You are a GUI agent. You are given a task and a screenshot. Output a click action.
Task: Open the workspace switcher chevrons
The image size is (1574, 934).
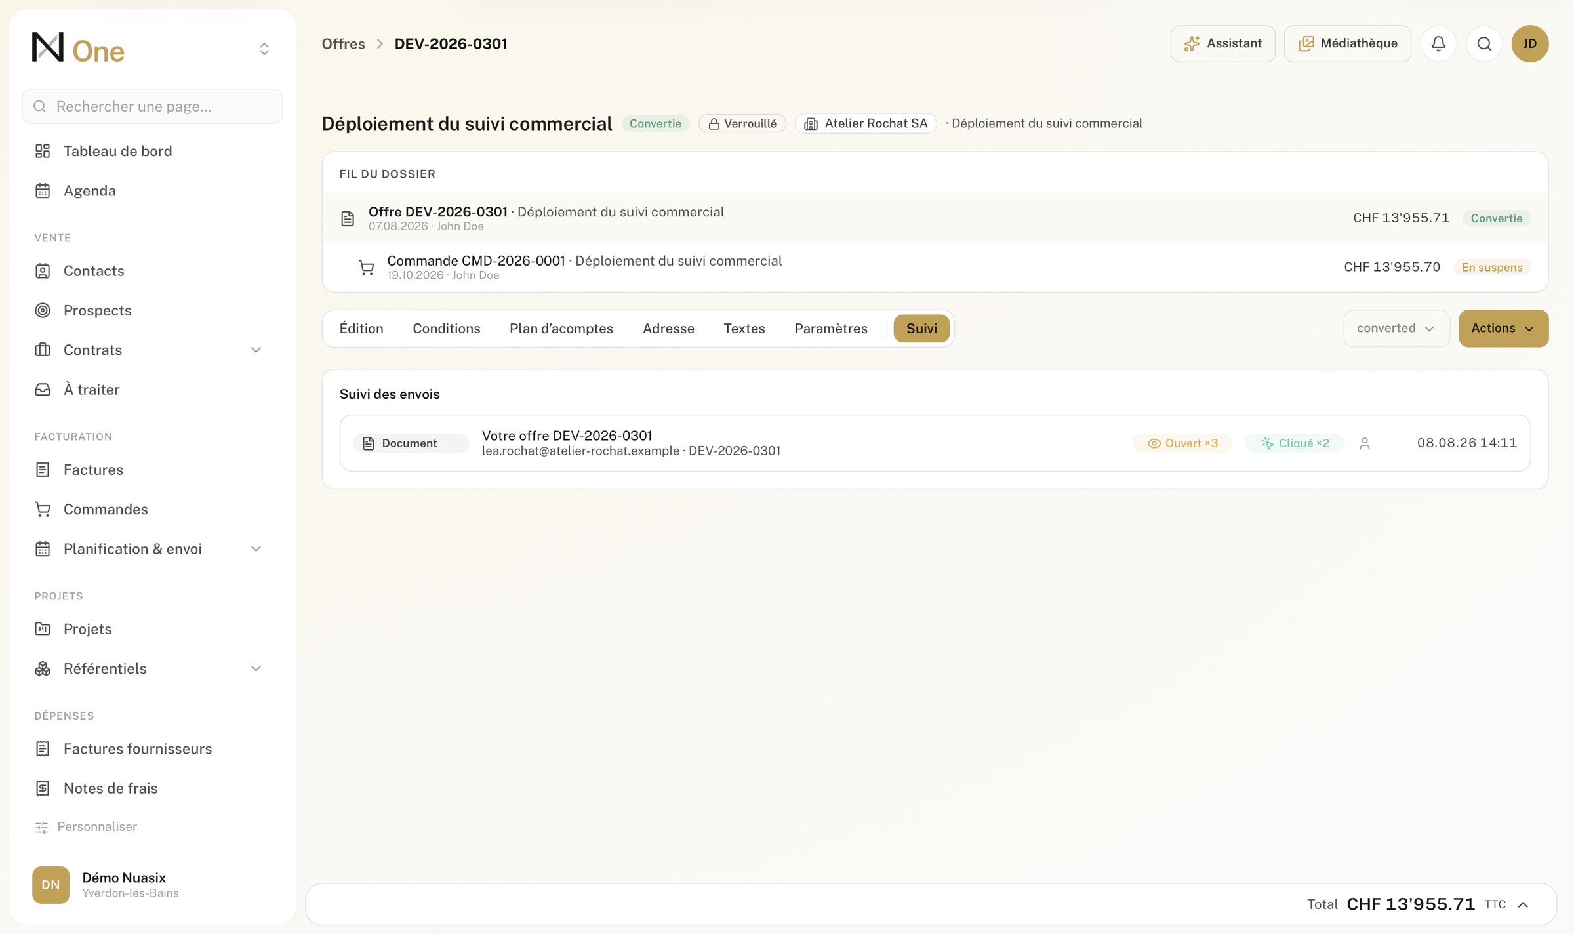(x=264, y=49)
